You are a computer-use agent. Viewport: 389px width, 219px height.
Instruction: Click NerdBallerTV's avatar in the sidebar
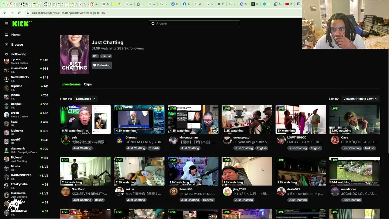coord(6,79)
